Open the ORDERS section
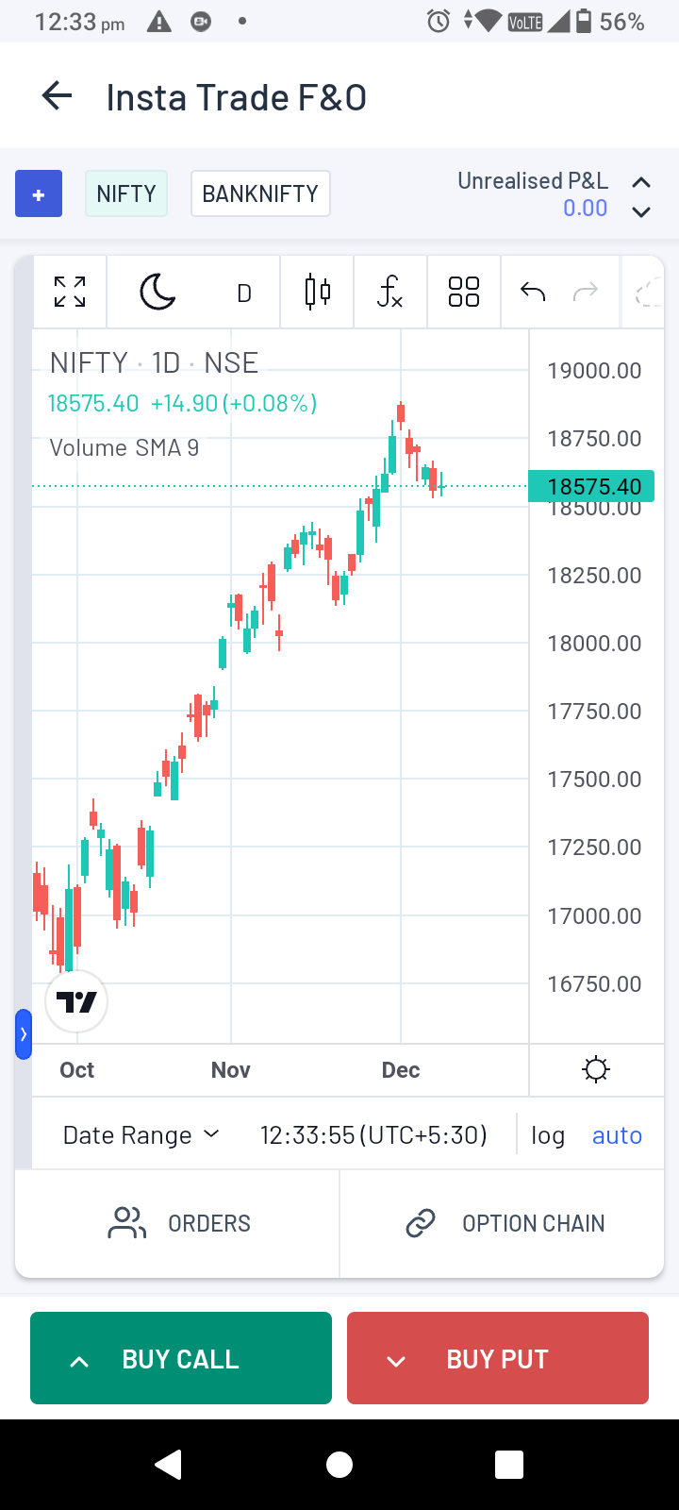Viewport: 679px width, 1510px height. tap(179, 1223)
